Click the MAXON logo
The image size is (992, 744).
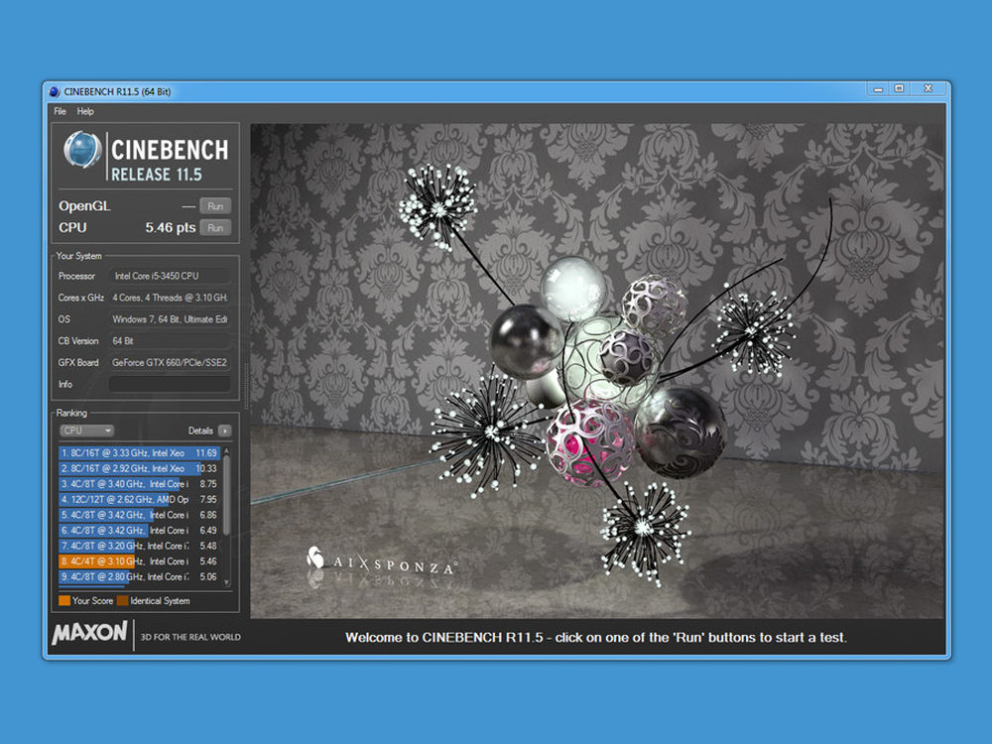click(90, 633)
